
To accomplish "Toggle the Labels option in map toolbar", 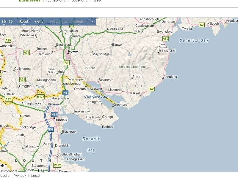I will point(79,21).
